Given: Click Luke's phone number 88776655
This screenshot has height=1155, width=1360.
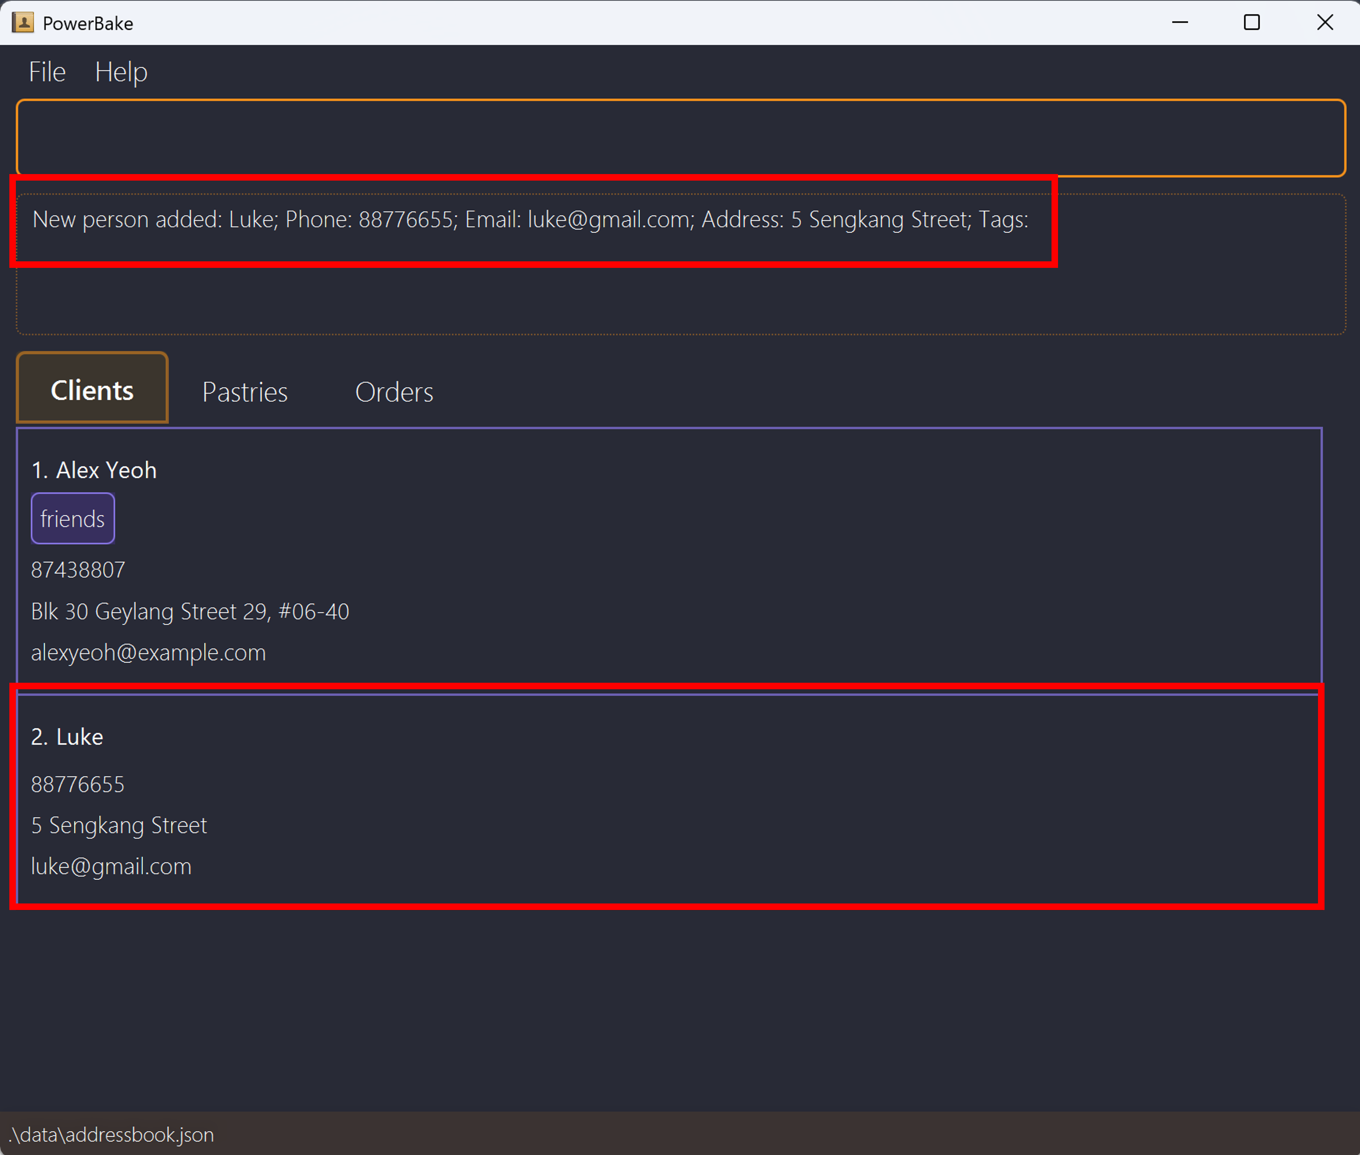Looking at the screenshot, I should (x=77, y=783).
